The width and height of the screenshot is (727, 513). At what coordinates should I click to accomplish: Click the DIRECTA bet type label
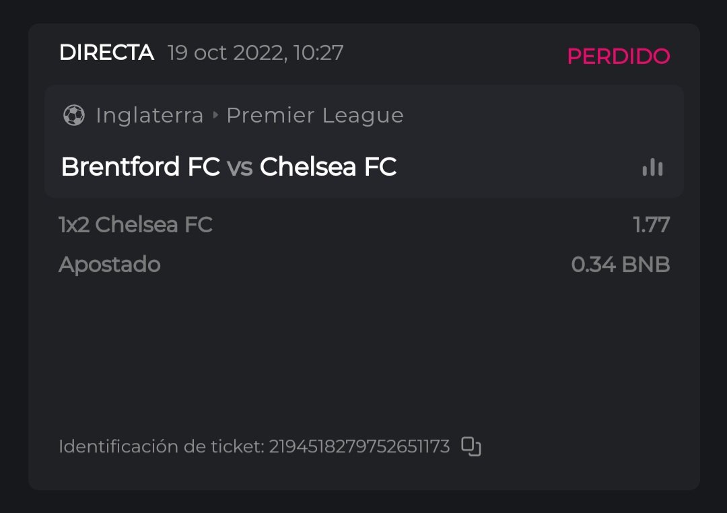coord(106,53)
